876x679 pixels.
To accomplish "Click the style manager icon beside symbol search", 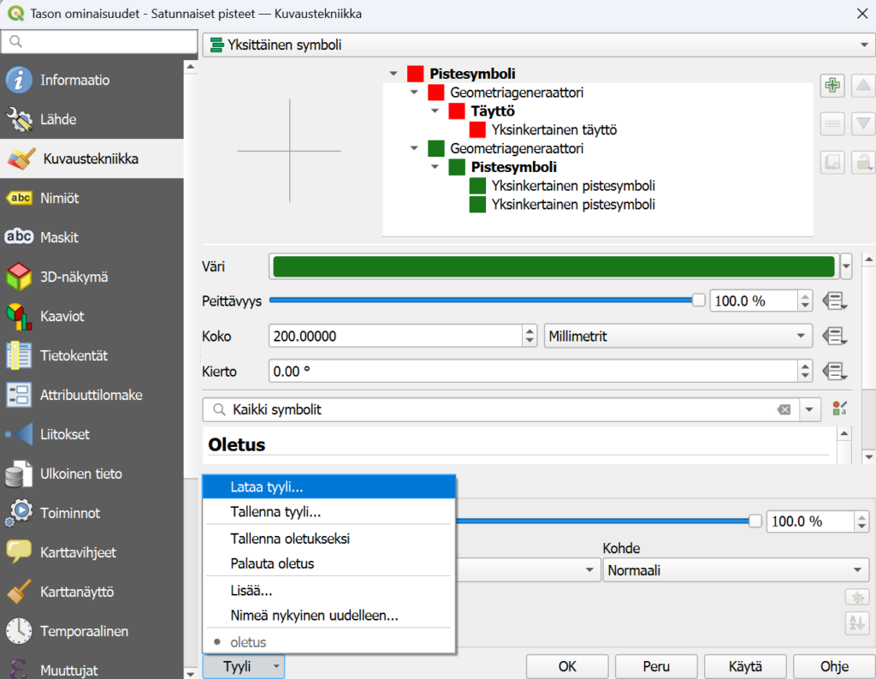I will 839,409.
